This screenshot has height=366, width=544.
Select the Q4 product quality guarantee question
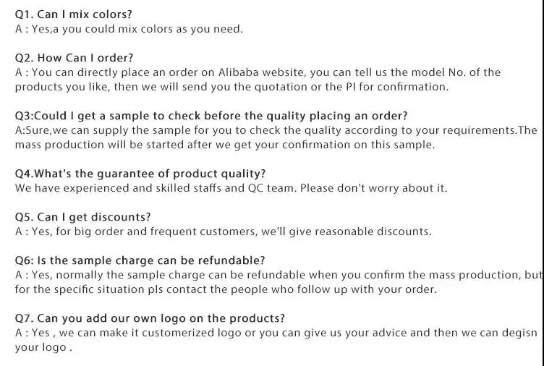pyautogui.click(x=140, y=174)
